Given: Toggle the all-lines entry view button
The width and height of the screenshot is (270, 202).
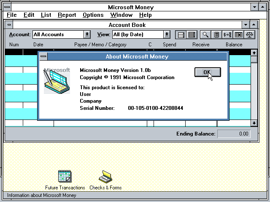Looking at the screenshot, I should (x=191, y=35).
